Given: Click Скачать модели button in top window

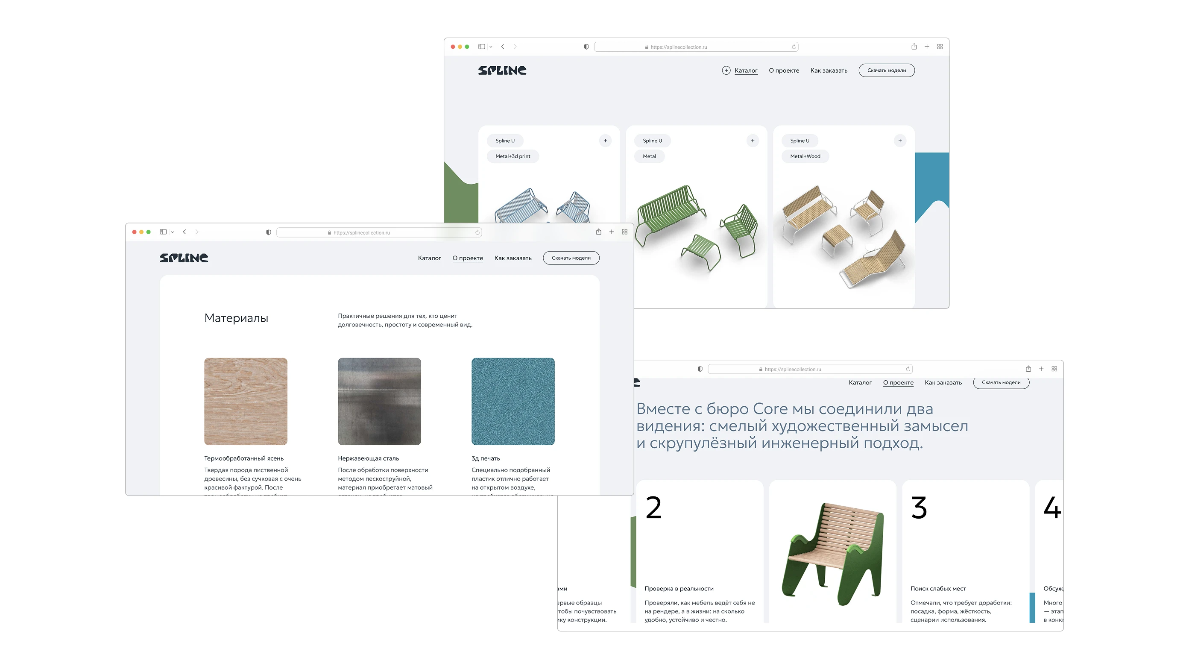Looking at the screenshot, I should (886, 70).
